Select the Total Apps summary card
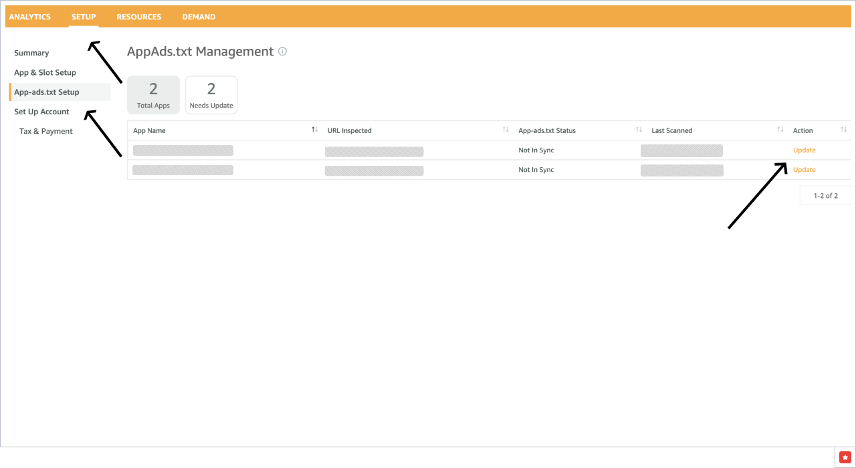 (x=153, y=94)
